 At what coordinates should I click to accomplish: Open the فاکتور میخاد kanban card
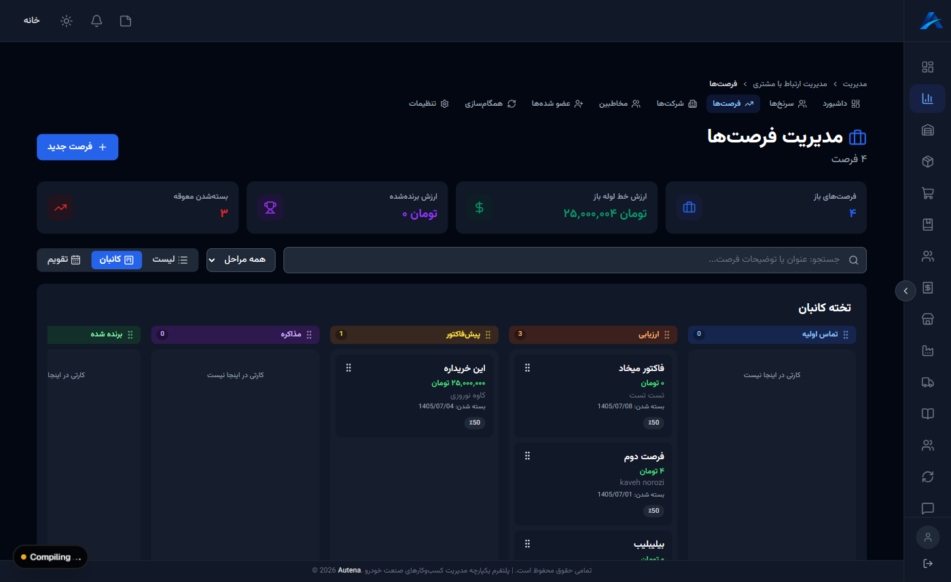[x=593, y=396]
